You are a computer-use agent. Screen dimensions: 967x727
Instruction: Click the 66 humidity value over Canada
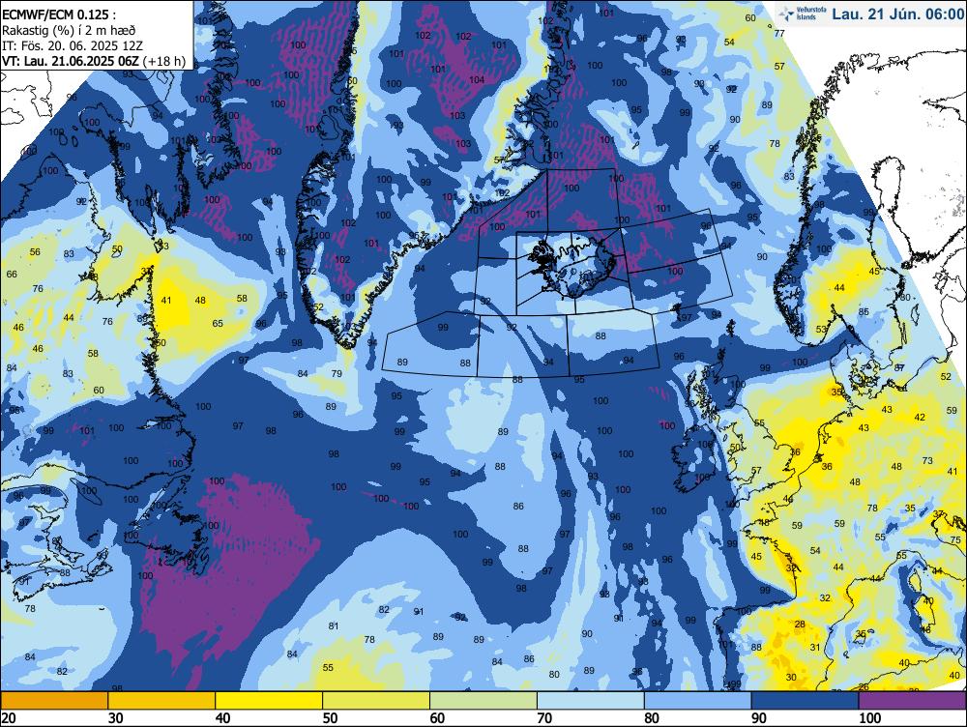coord(11,274)
